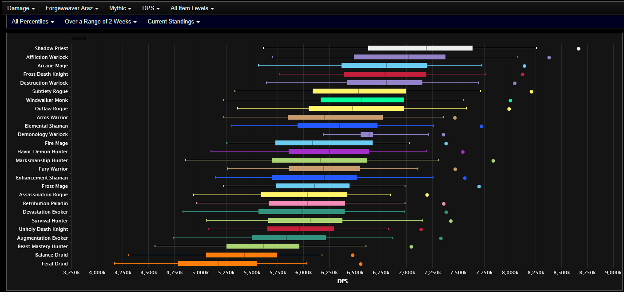Open the Forgeweaver Araz boss dropdown
This screenshot has width=624, height=292.
click(72, 8)
